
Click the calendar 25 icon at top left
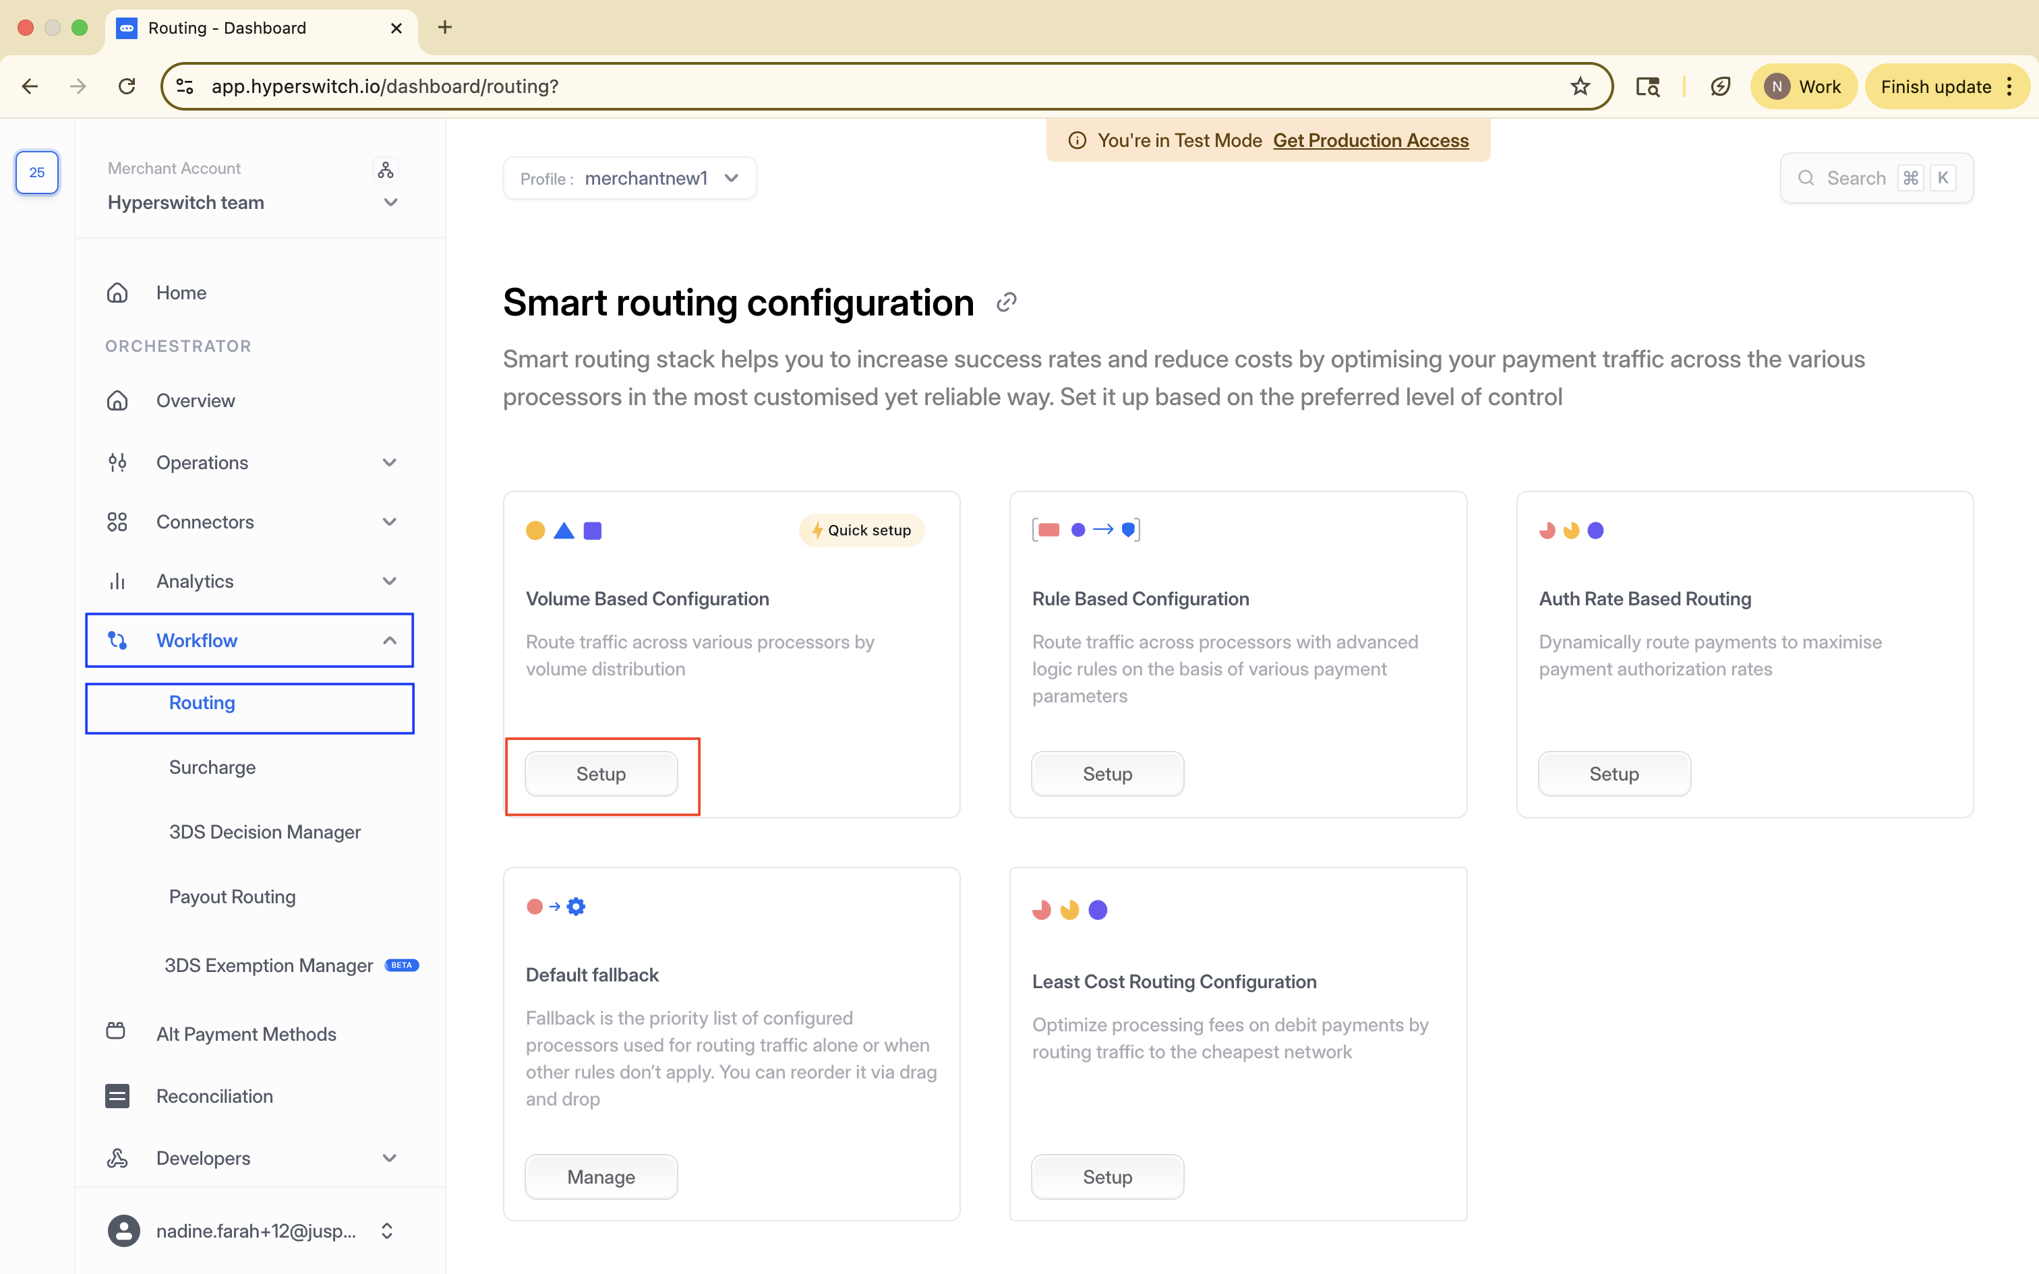(37, 172)
